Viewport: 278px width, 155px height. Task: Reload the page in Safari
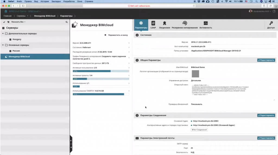pos(194,6)
